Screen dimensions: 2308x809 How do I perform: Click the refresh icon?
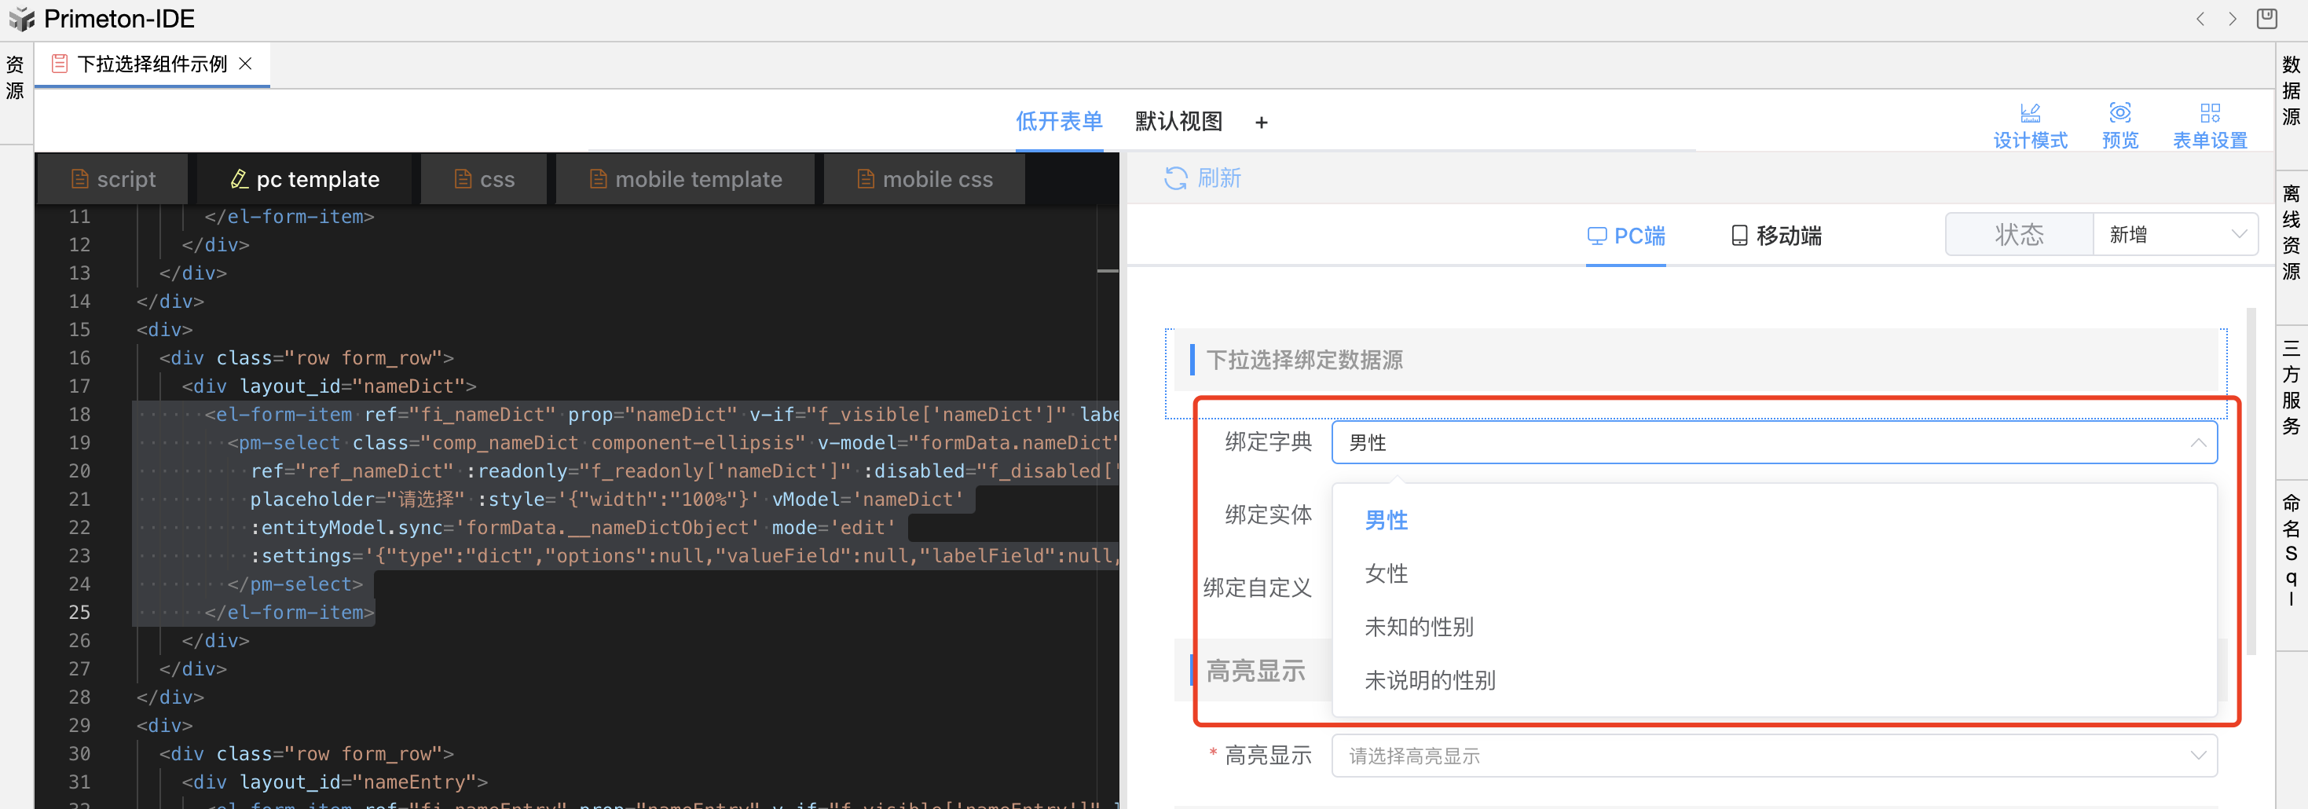click(1174, 178)
